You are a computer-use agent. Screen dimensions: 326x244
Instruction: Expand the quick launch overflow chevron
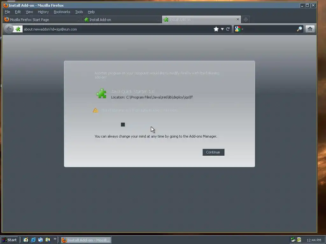tap(55, 239)
